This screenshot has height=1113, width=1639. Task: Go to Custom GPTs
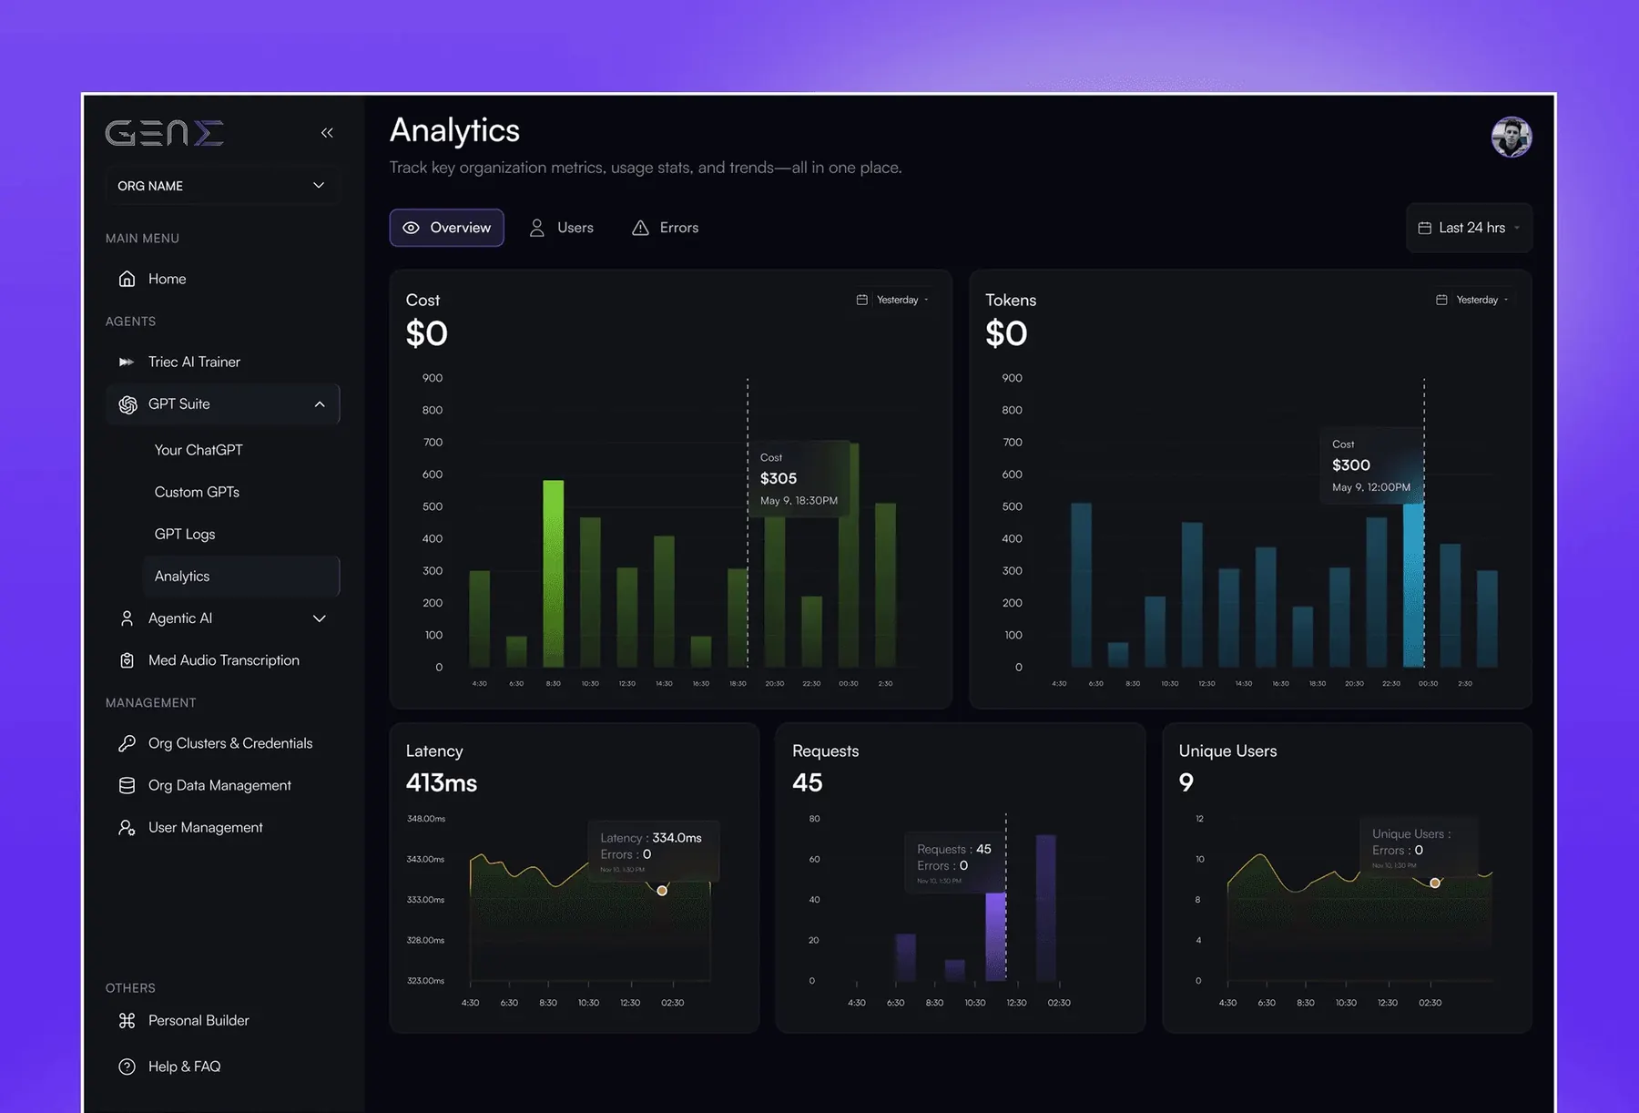197,492
